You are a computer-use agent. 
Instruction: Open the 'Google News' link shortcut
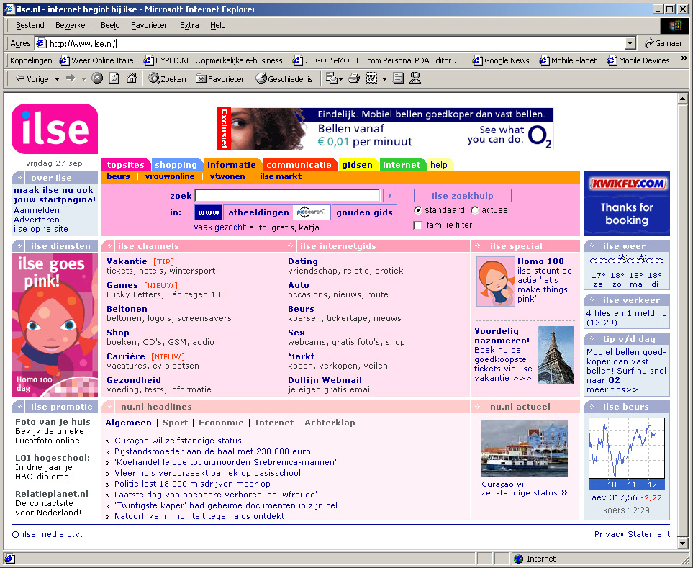tap(501, 60)
